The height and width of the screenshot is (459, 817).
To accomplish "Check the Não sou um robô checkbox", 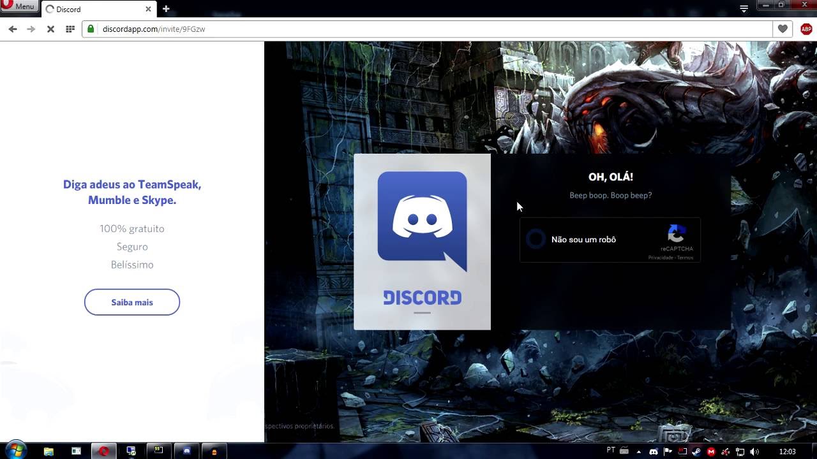I will pyautogui.click(x=536, y=240).
